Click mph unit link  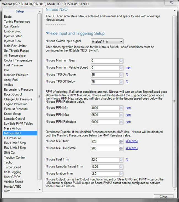coord(128,68)
